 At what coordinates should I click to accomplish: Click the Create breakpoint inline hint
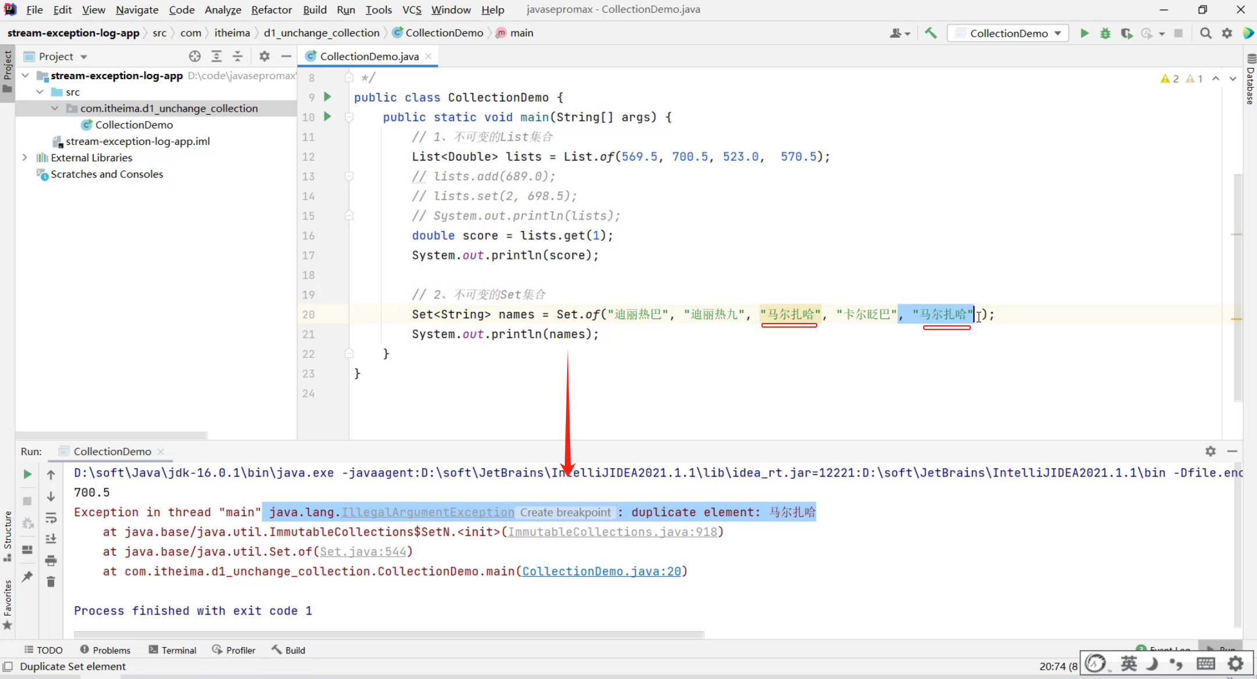pos(565,513)
